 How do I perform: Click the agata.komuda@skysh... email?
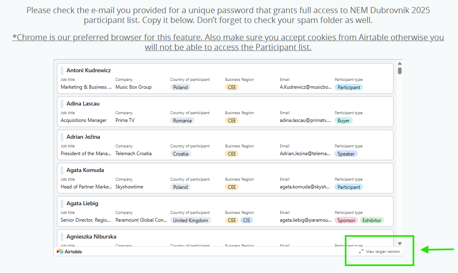coord(305,186)
